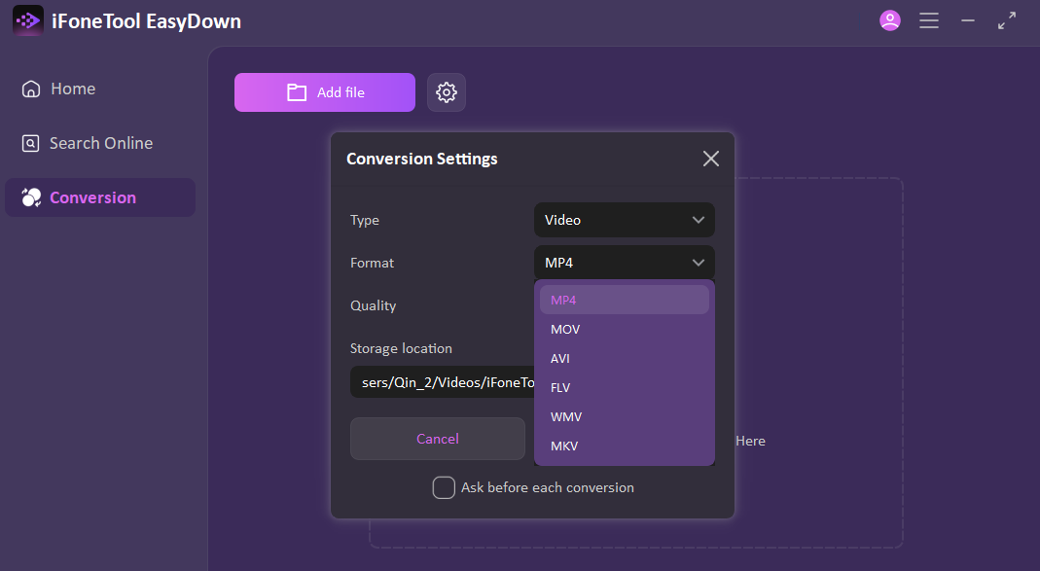This screenshot has width=1040, height=571.
Task: Click the Conversion sidebar icon
Action: click(x=31, y=197)
